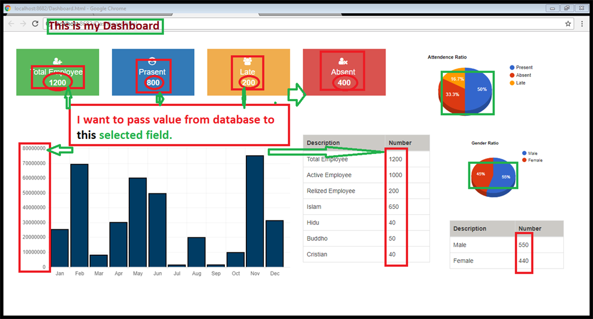Click the 'Attendence Ratio' chart title
The width and height of the screenshot is (593, 319).
447,57
